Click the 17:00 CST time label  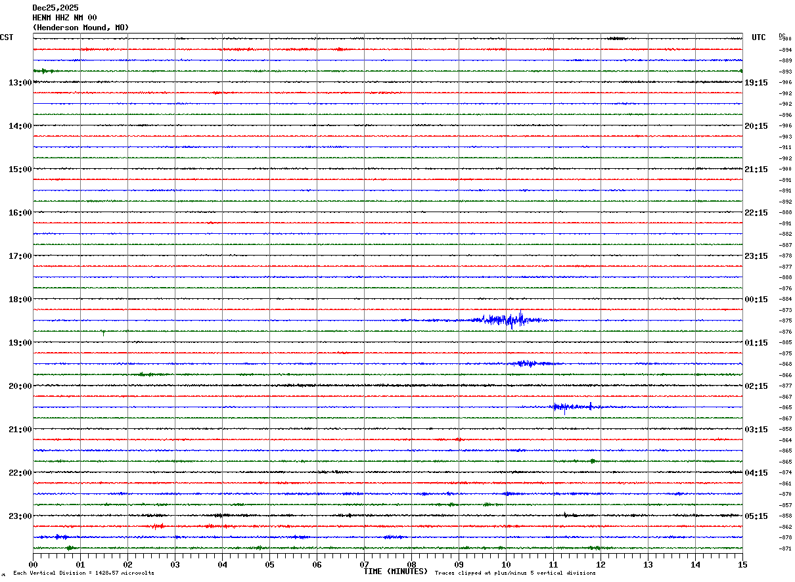tap(20, 256)
